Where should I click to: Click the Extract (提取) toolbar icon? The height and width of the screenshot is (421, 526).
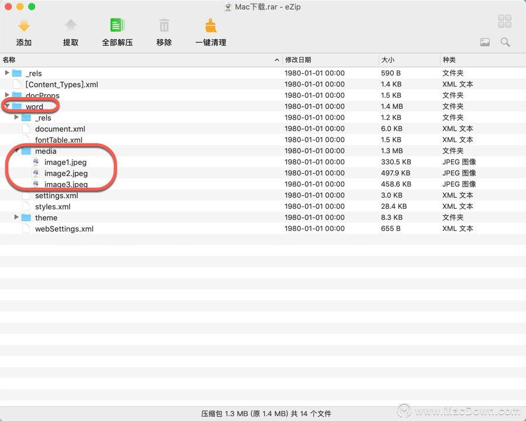coord(71,26)
